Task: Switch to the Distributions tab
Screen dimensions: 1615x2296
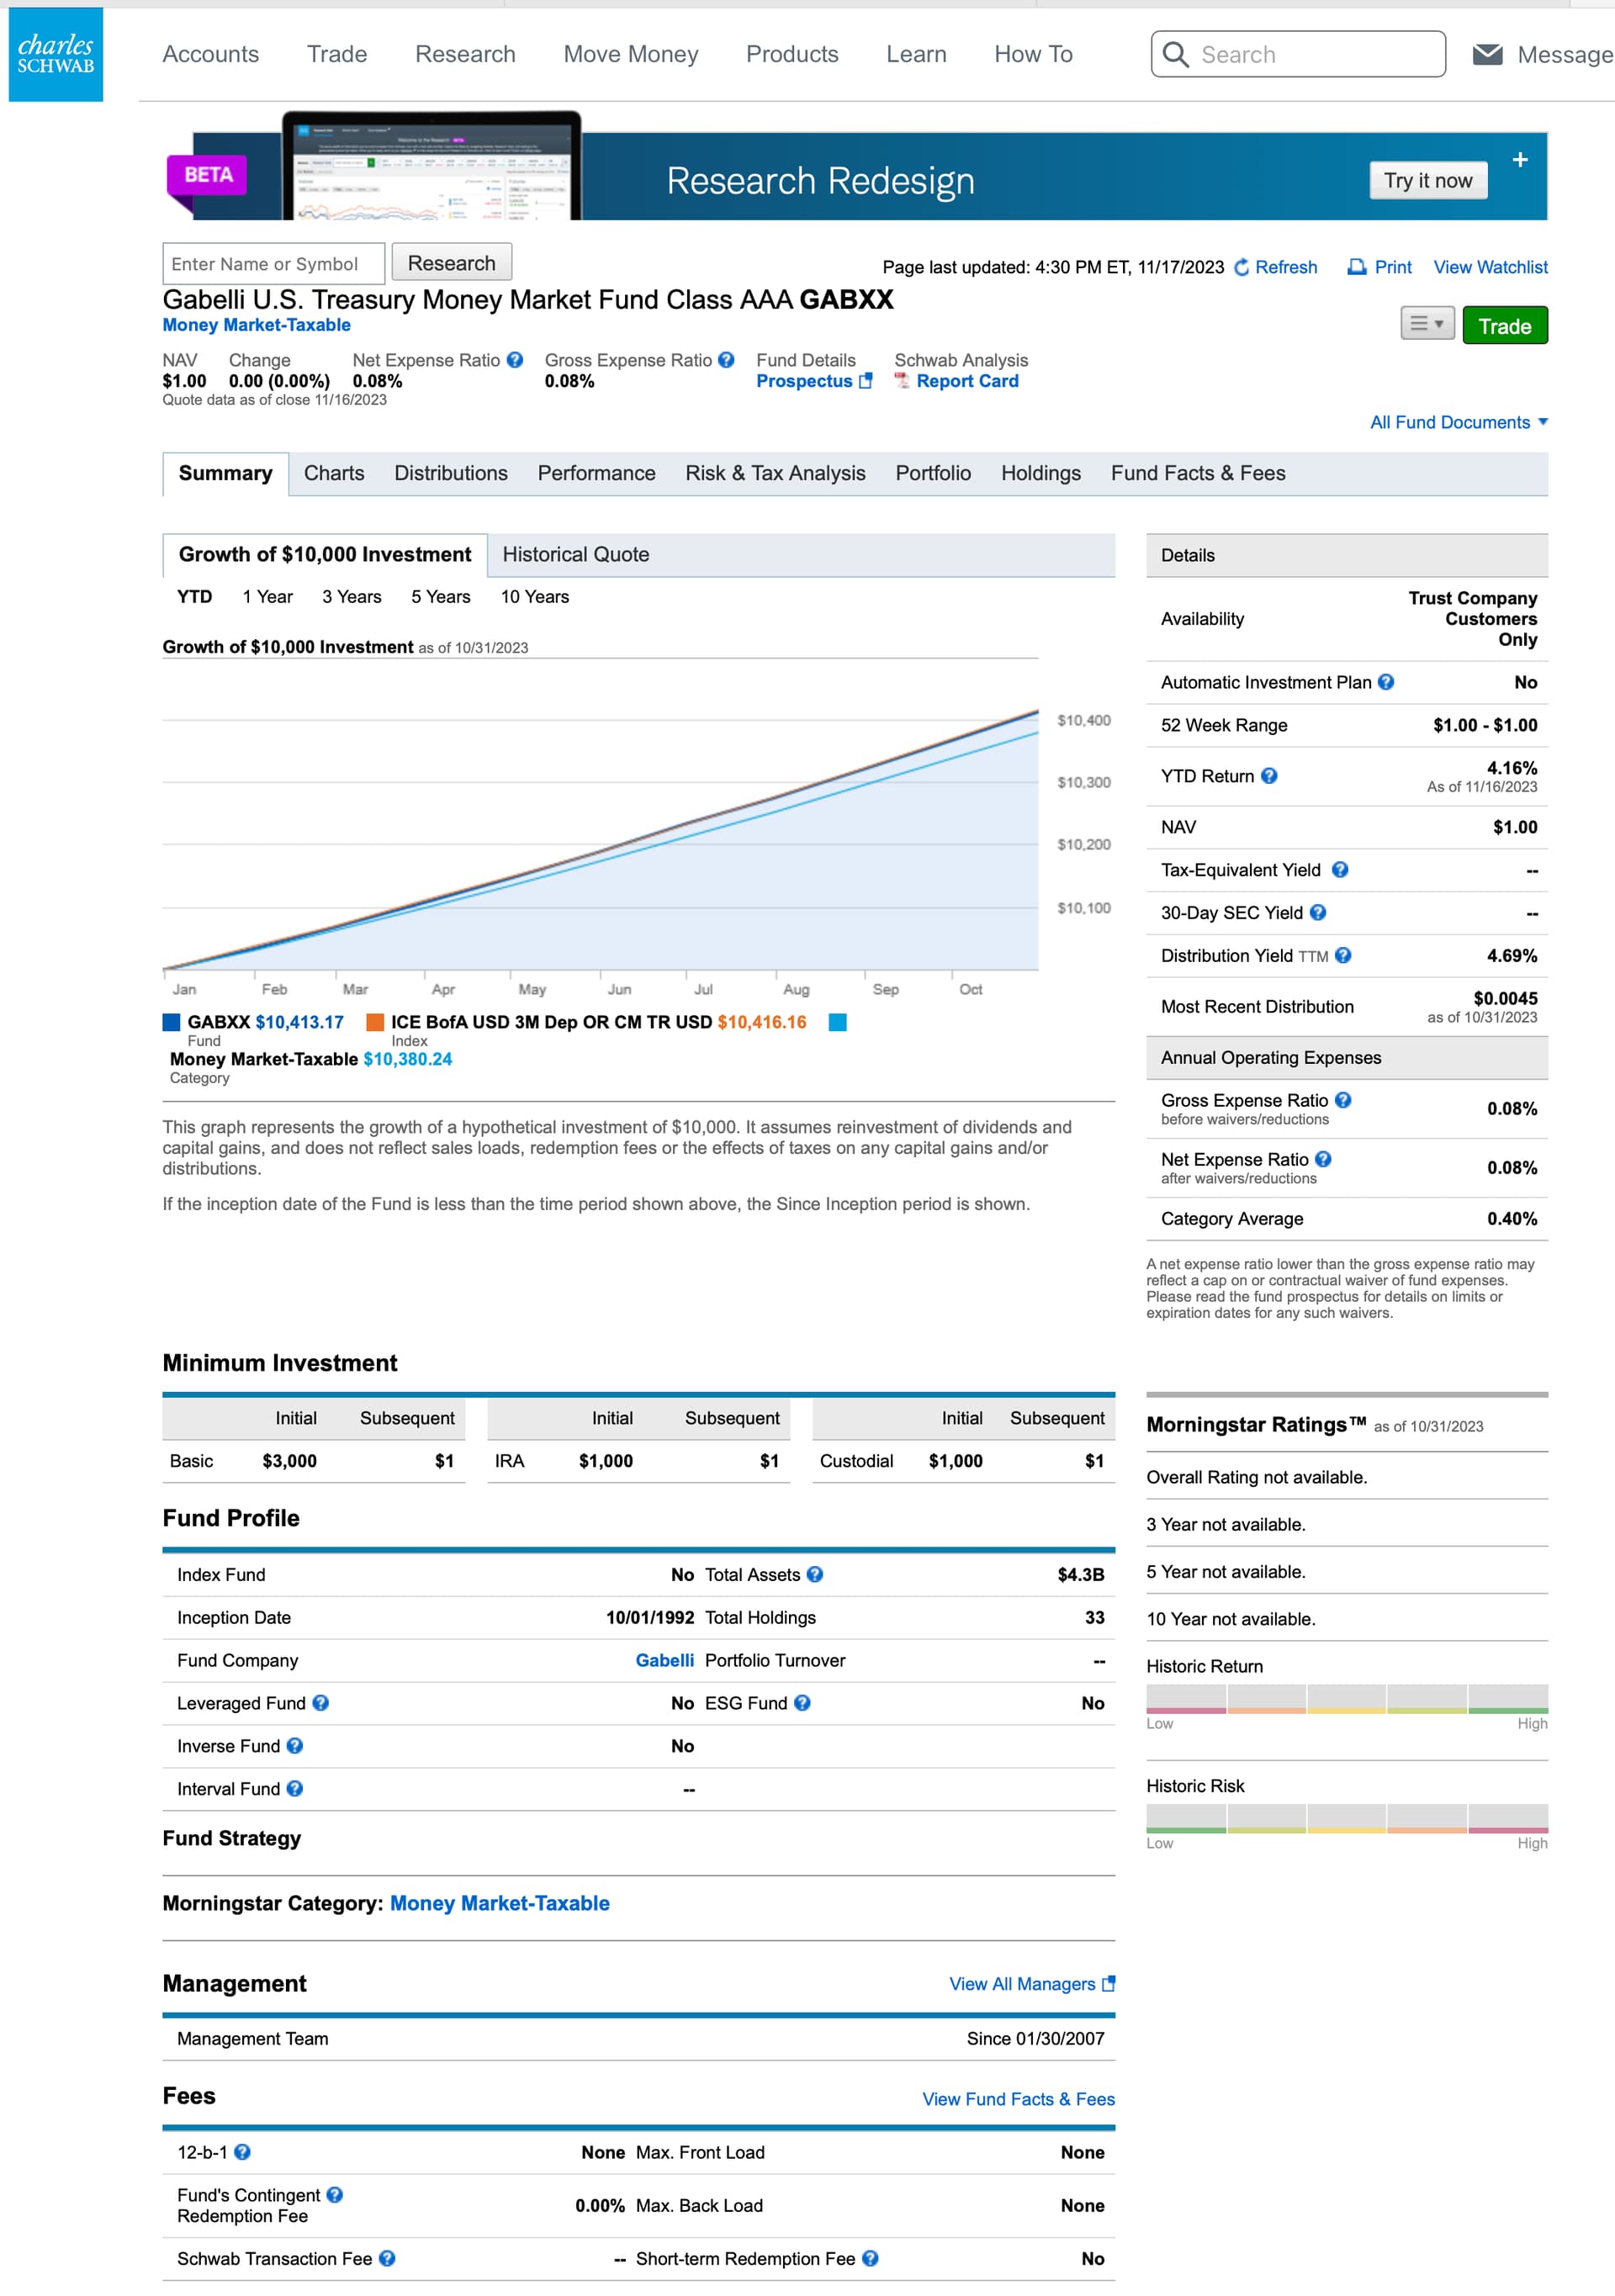Action: coord(451,474)
